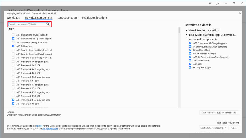Click Total space required value
This screenshot has height=138, width=246.
[238, 123]
